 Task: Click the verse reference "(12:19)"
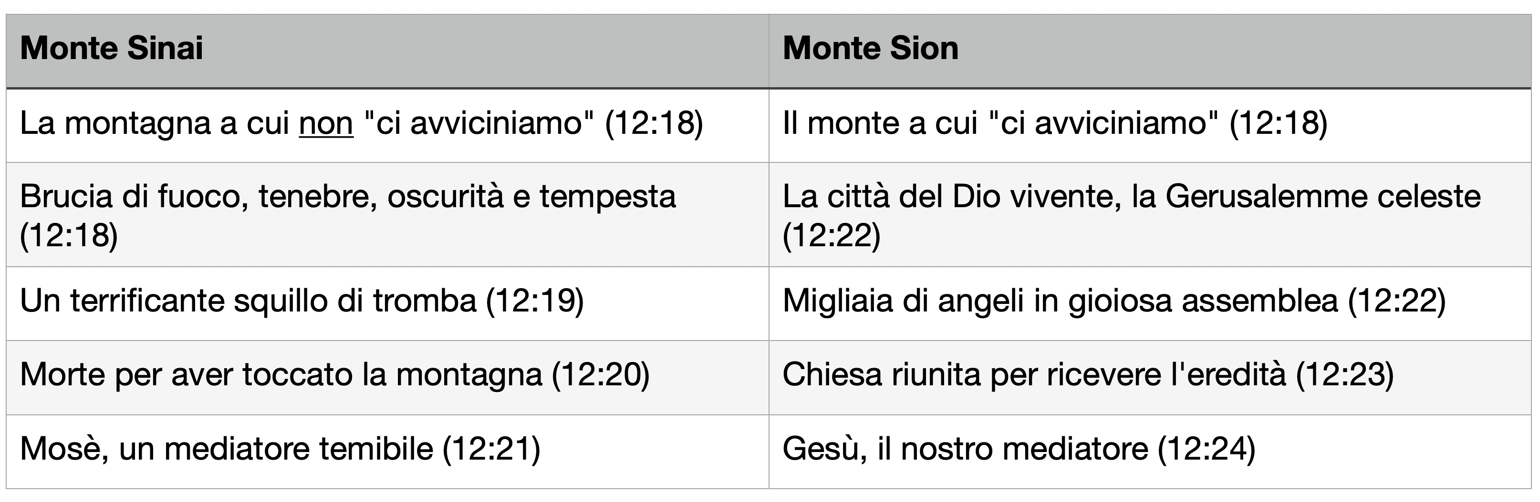[535, 301]
